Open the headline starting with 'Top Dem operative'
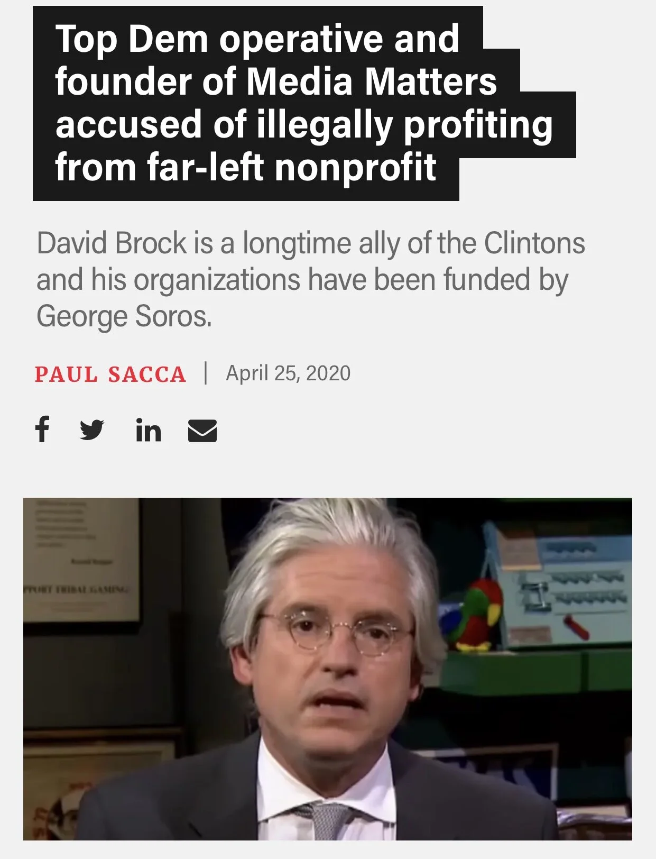Screen dimensions: 656x859 [304, 103]
